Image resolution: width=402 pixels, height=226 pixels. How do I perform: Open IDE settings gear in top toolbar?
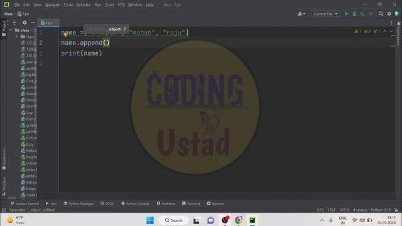click(389, 14)
